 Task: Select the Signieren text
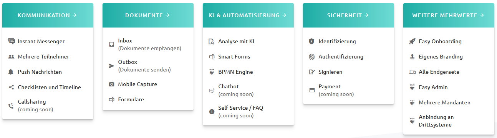(x=330, y=72)
